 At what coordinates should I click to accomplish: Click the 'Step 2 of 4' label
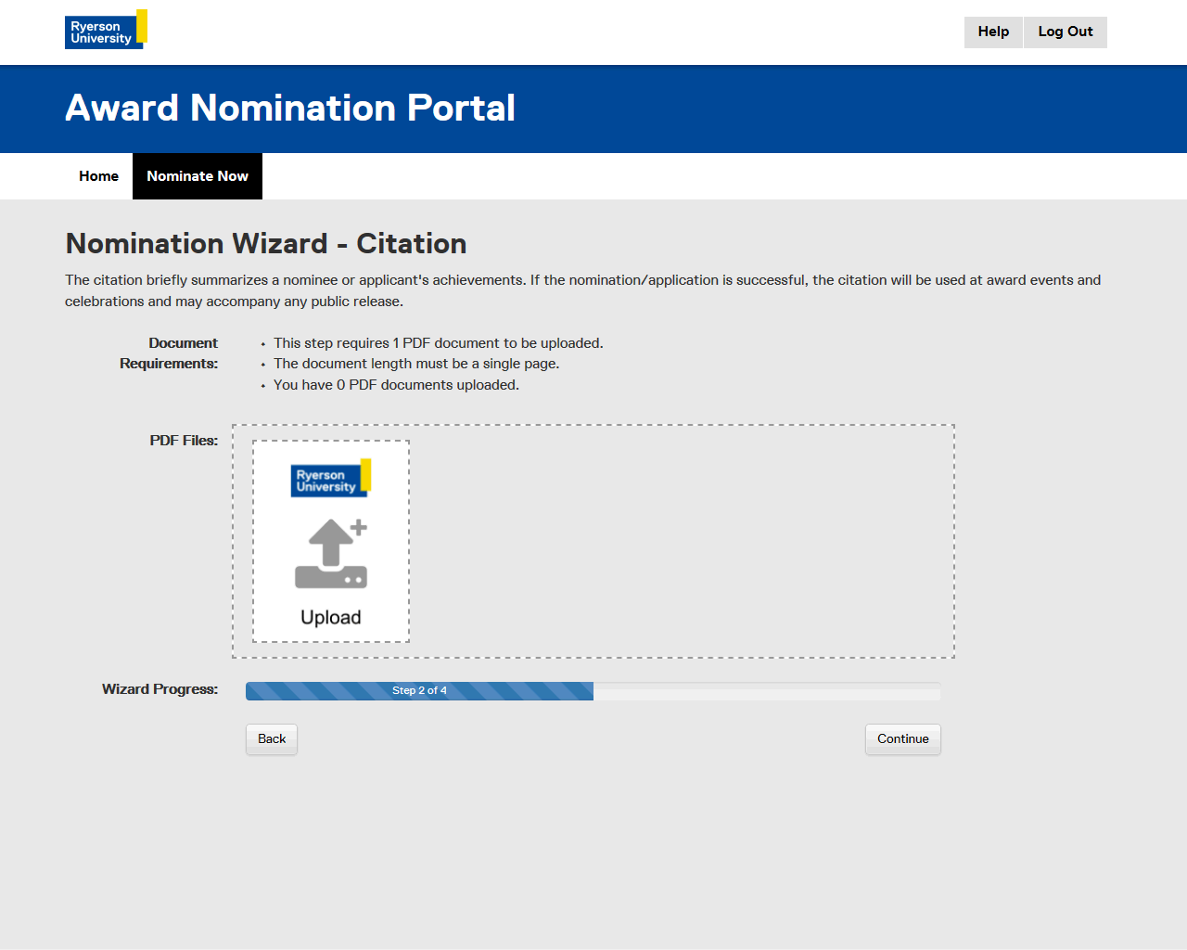[419, 691]
